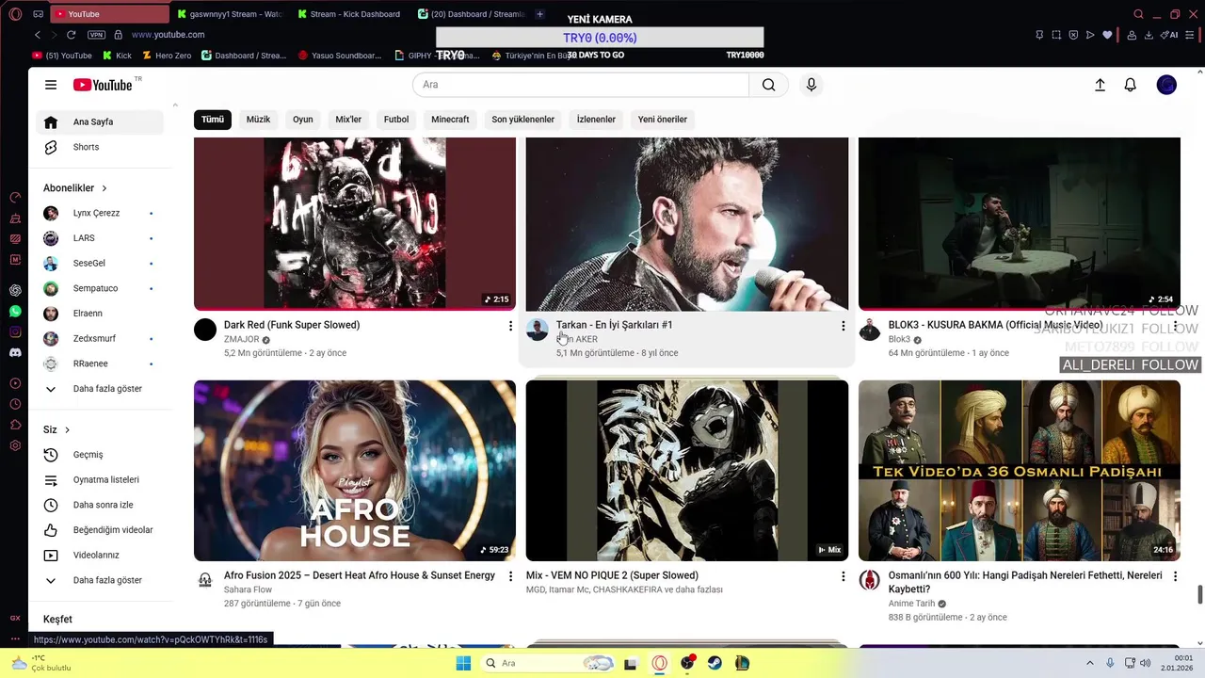
Task: Open RRaenee subscription channel
Action: click(x=100, y=363)
